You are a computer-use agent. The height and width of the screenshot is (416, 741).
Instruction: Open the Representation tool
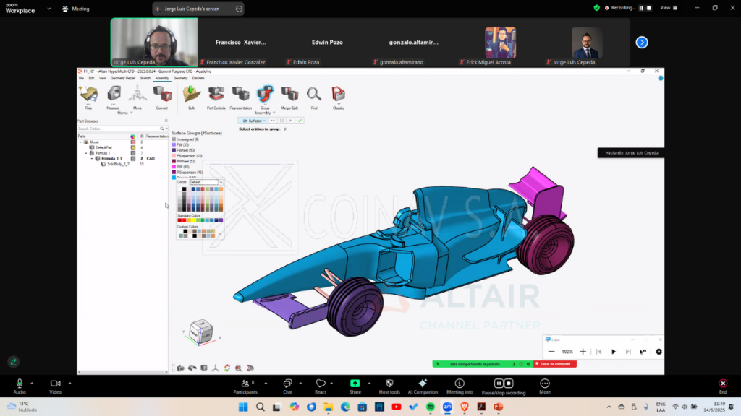tap(240, 94)
